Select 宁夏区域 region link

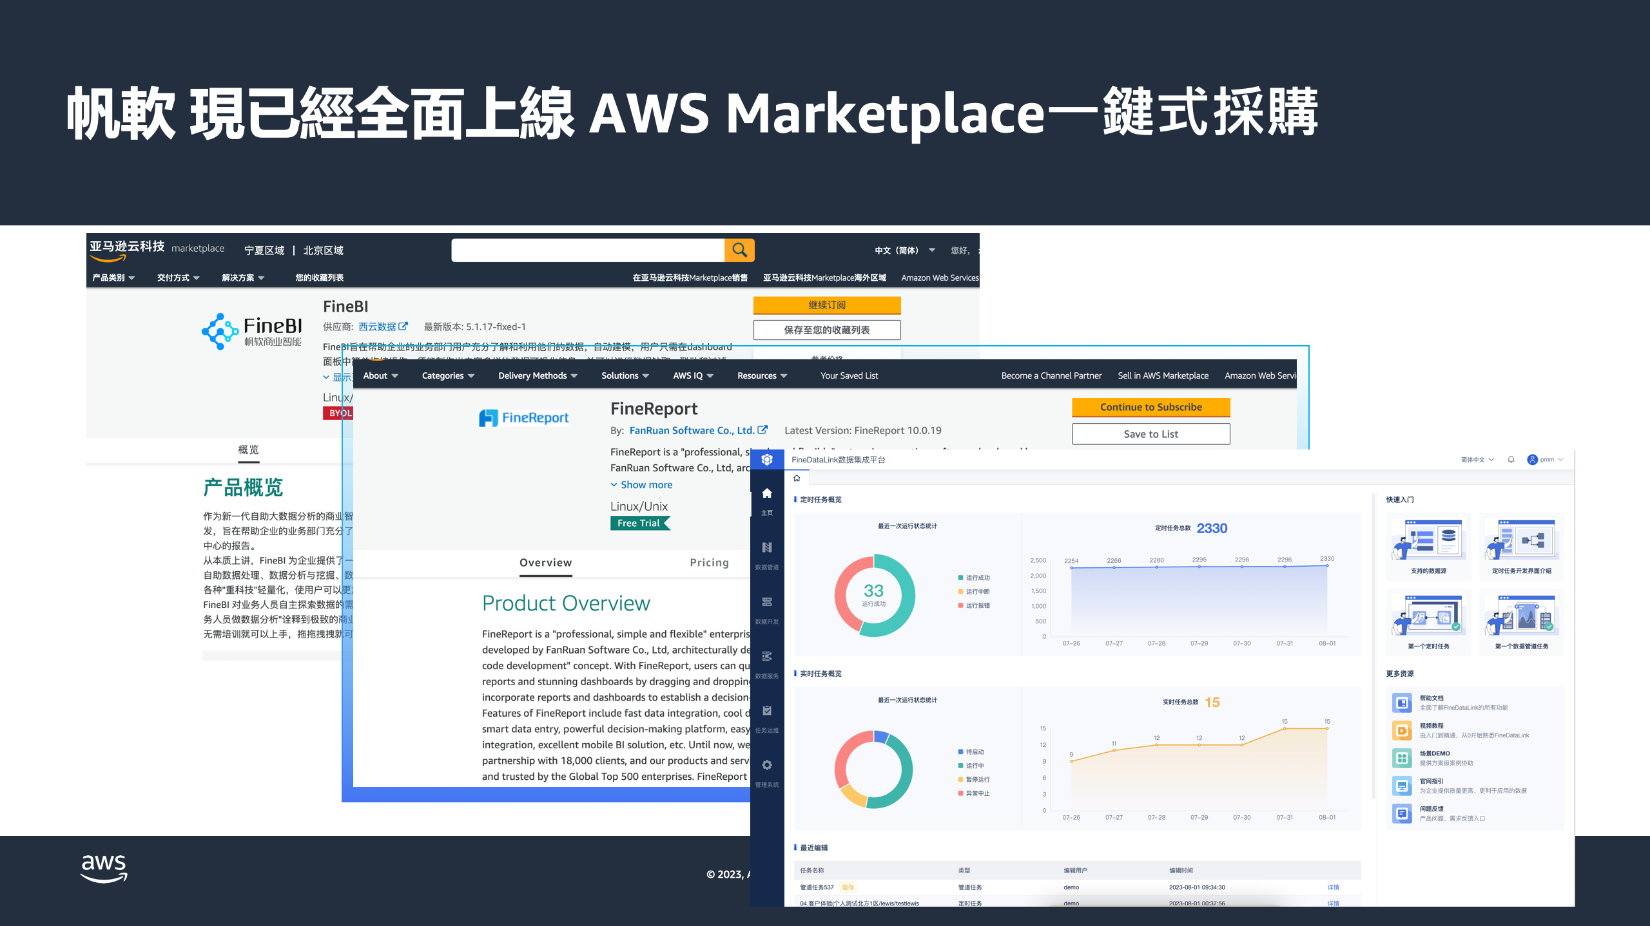click(264, 250)
